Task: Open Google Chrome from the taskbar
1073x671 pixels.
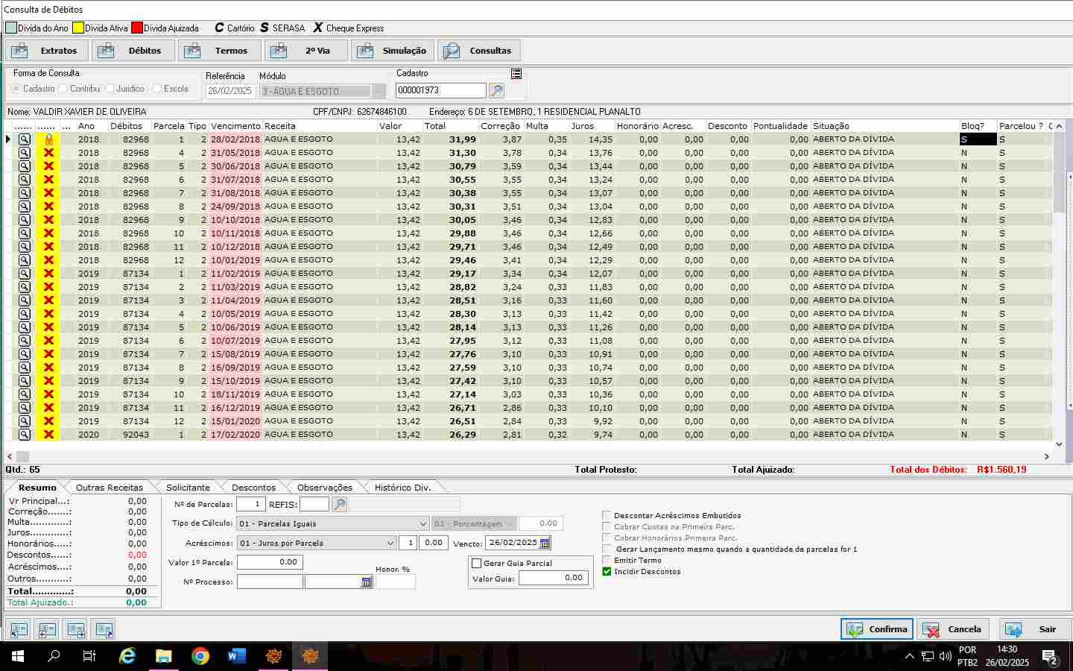Action: (200, 656)
